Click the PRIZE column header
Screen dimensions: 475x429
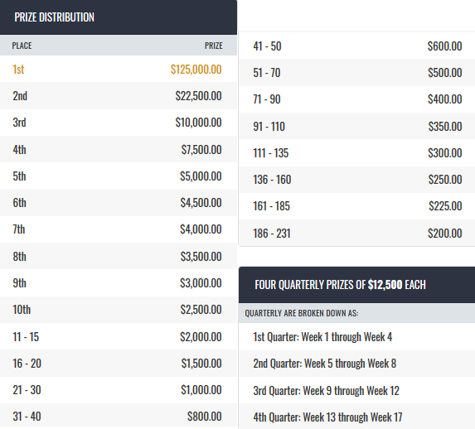pyautogui.click(x=214, y=46)
